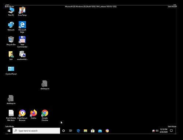
Task: Open Cortana from the taskbar circle
Action: pos(63,131)
